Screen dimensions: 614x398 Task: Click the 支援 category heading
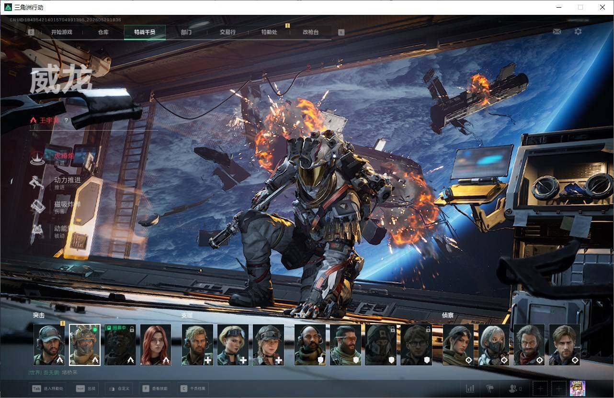tap(187, 315)
